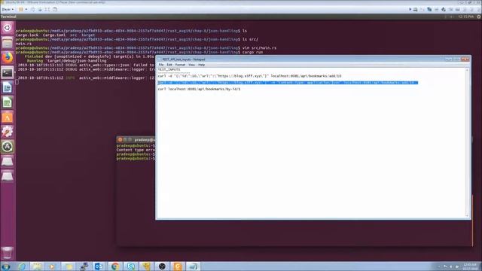Open OBS Studio black circle taskbar icon
This screenshot has width=482, height=271.
162,266
